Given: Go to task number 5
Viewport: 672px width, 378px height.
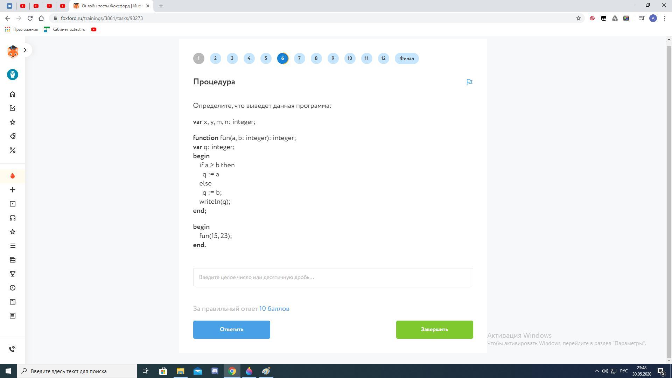Looking at the screenshot, I should tap(266, 58).
